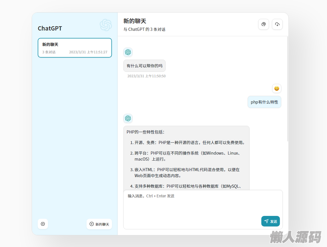The image size is (327, 247).
Task: Click the plus icon beside 新的聊天
Action: pos(92,224)
